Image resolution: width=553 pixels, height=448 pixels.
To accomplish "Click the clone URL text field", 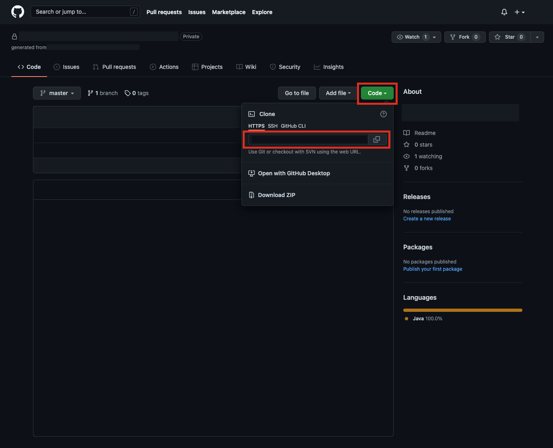I will click(x=308, y=139).
